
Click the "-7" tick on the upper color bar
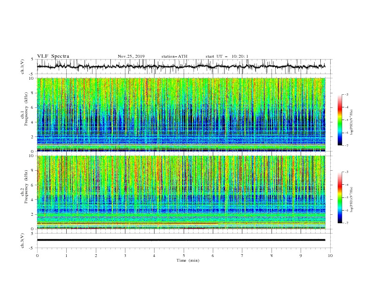tap(346, 145)
